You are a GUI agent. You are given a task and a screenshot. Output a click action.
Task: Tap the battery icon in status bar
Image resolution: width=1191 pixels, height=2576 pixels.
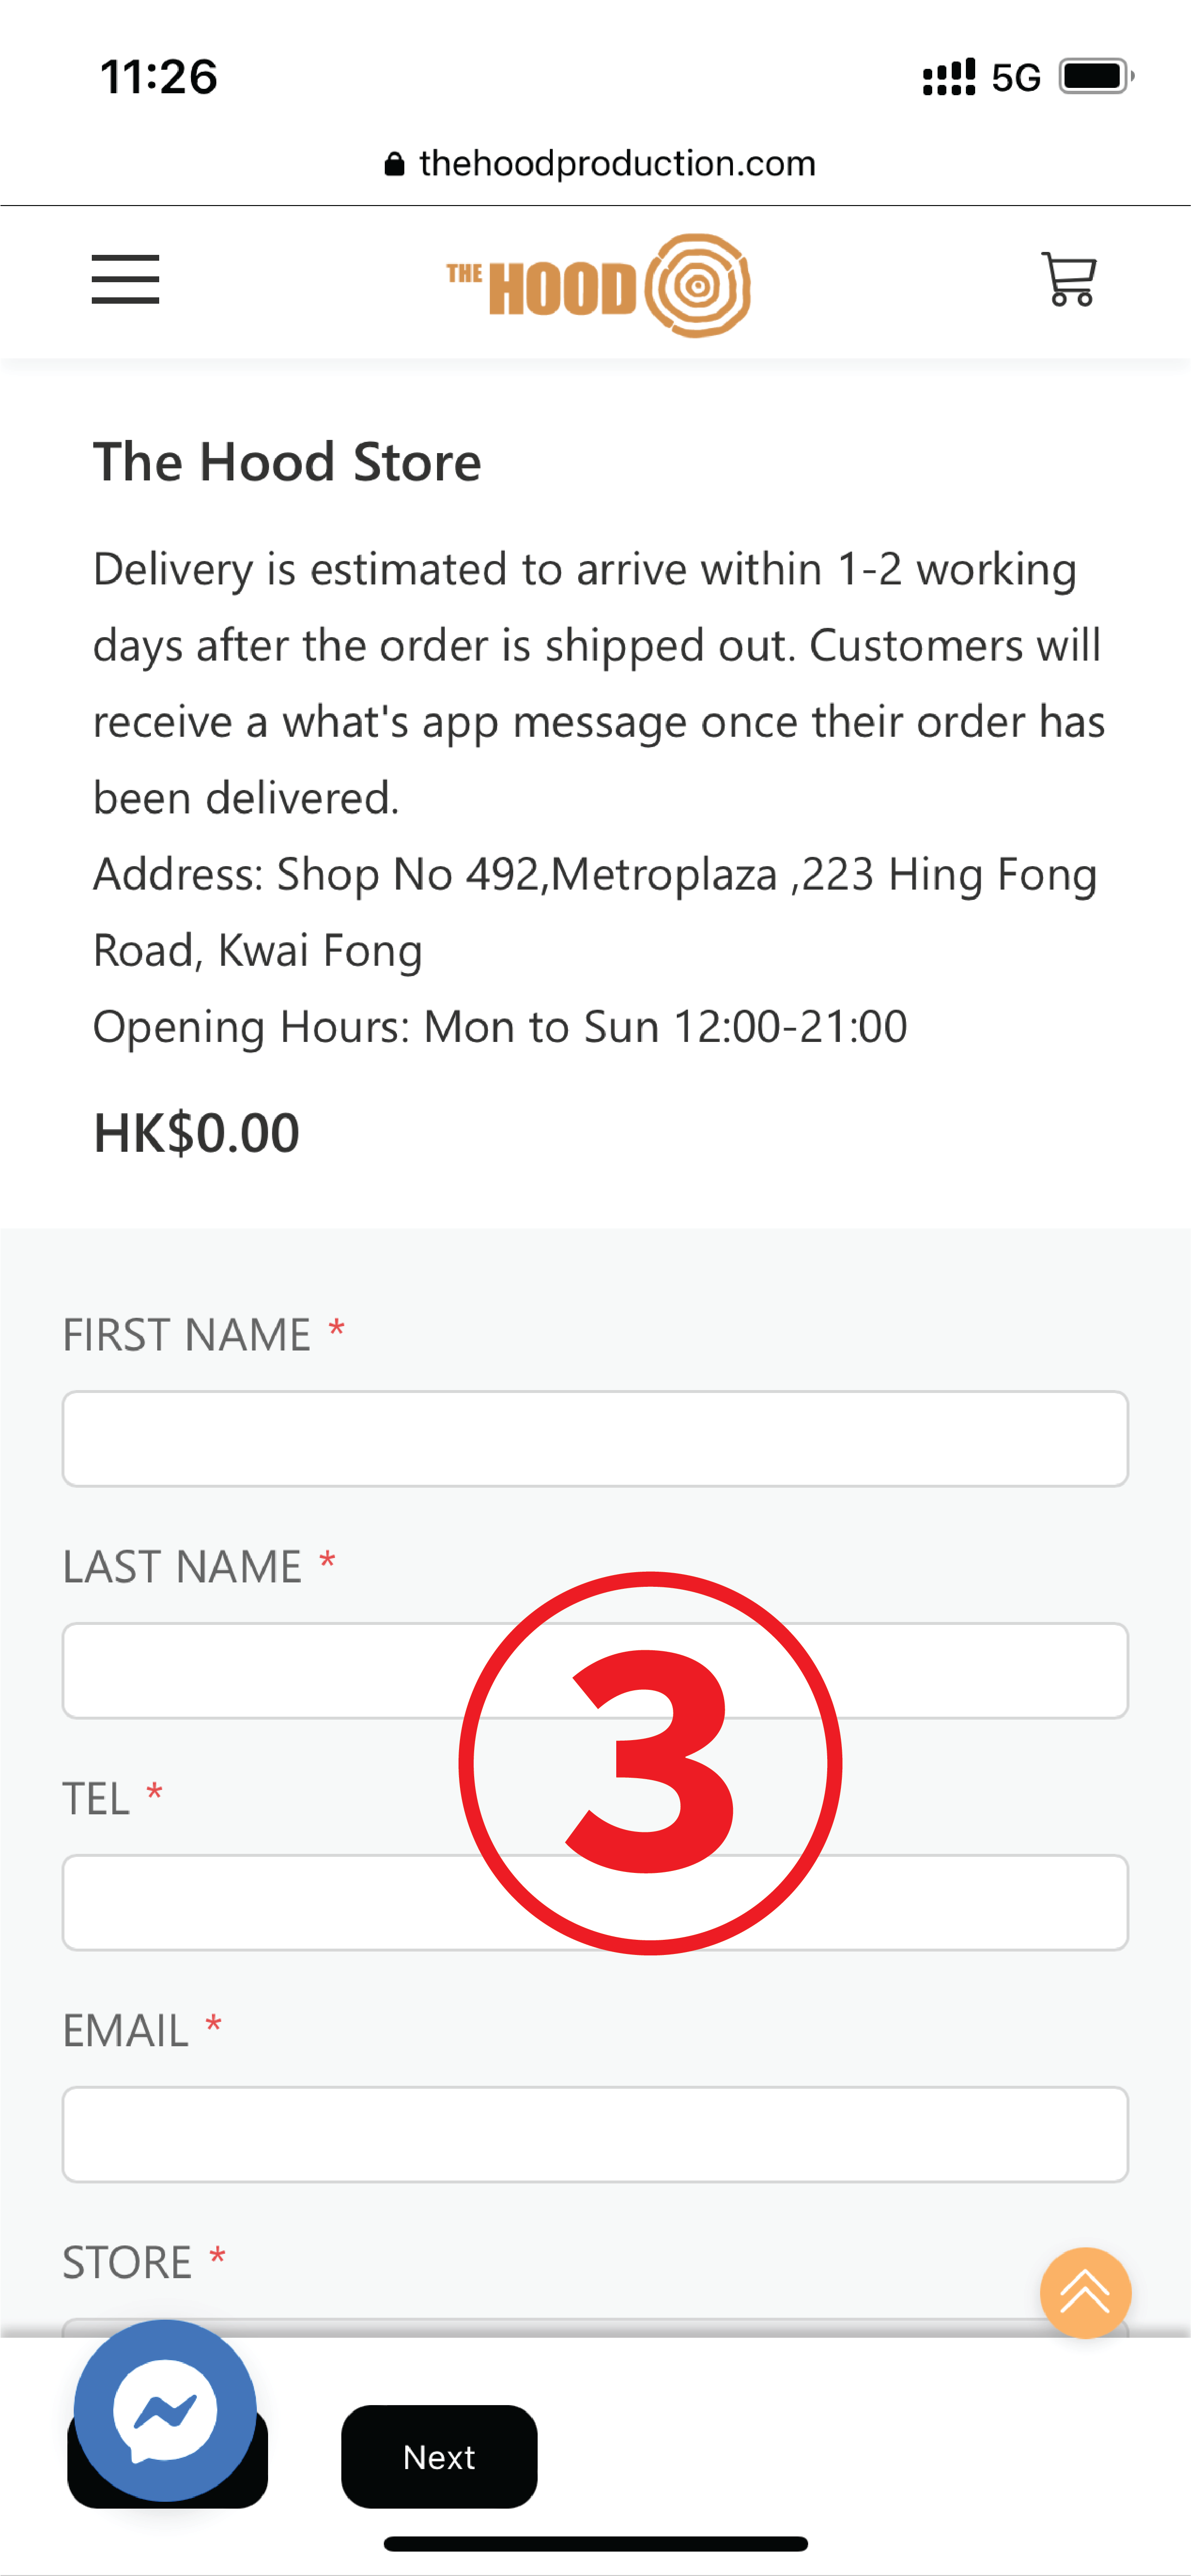[1095, 77]
